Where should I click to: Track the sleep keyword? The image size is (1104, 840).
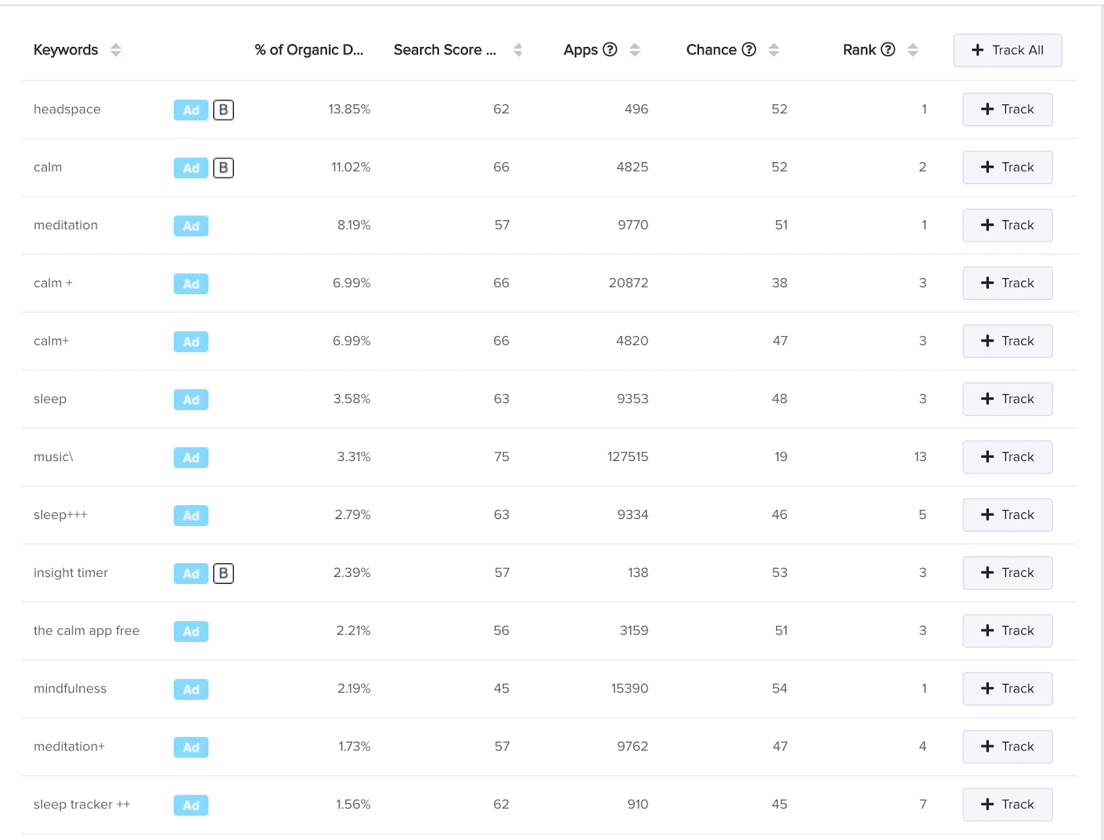click(1007, 399)
